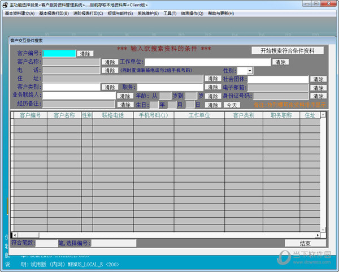
Task: Open the 短信与邮件(S) menu
Action: pyautogui.click(x=120, y=14)
